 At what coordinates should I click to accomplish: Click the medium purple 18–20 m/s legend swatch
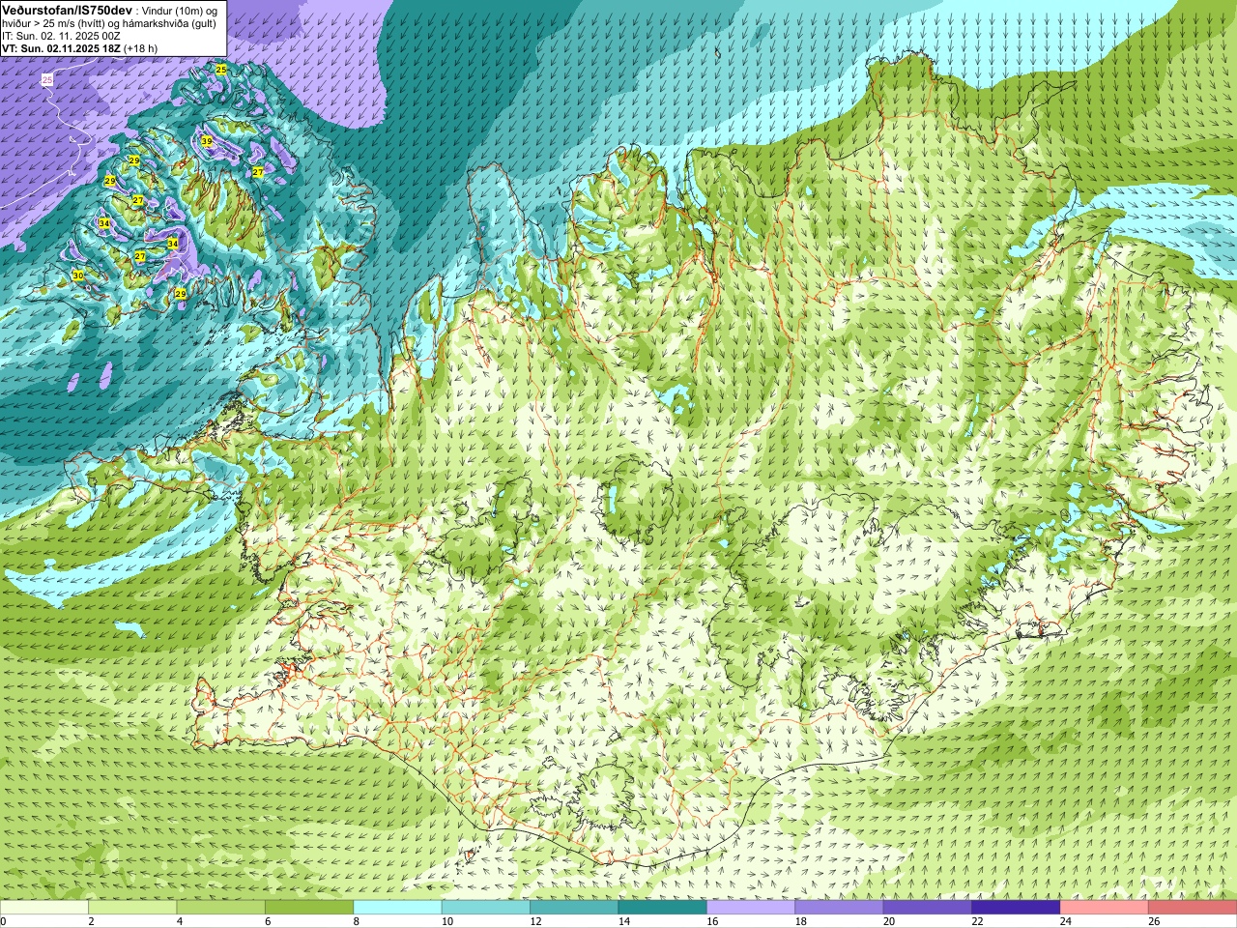(839, 908)
